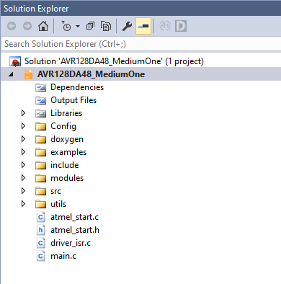Click the Forward navigation arrow icon
Viewport: 281px width, 284px height.
coord(27,26)
